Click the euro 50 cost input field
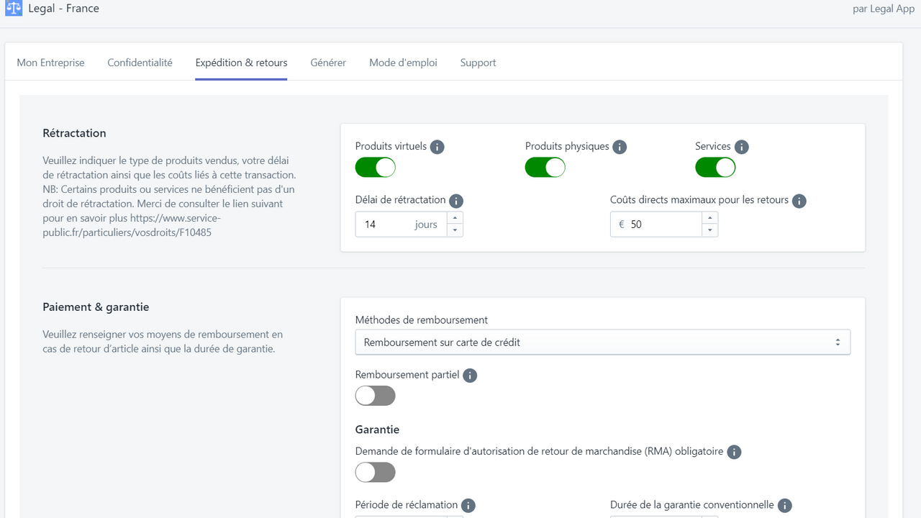Screen dimensions: 921x518 656,224
